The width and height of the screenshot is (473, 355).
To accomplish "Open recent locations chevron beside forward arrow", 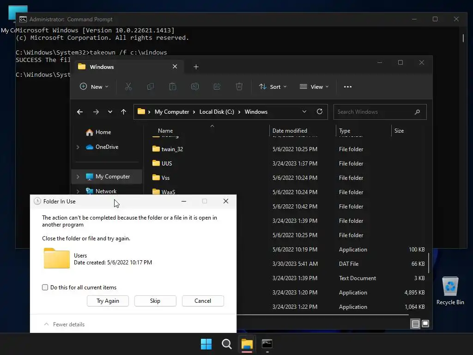I will 110,112.
